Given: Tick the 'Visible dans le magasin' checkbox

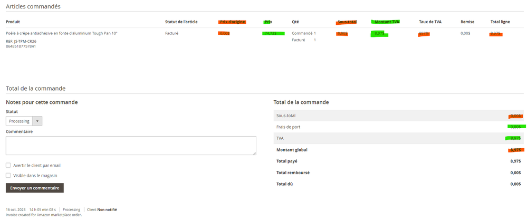Looking at the screenshot, I should click(8, 175).
